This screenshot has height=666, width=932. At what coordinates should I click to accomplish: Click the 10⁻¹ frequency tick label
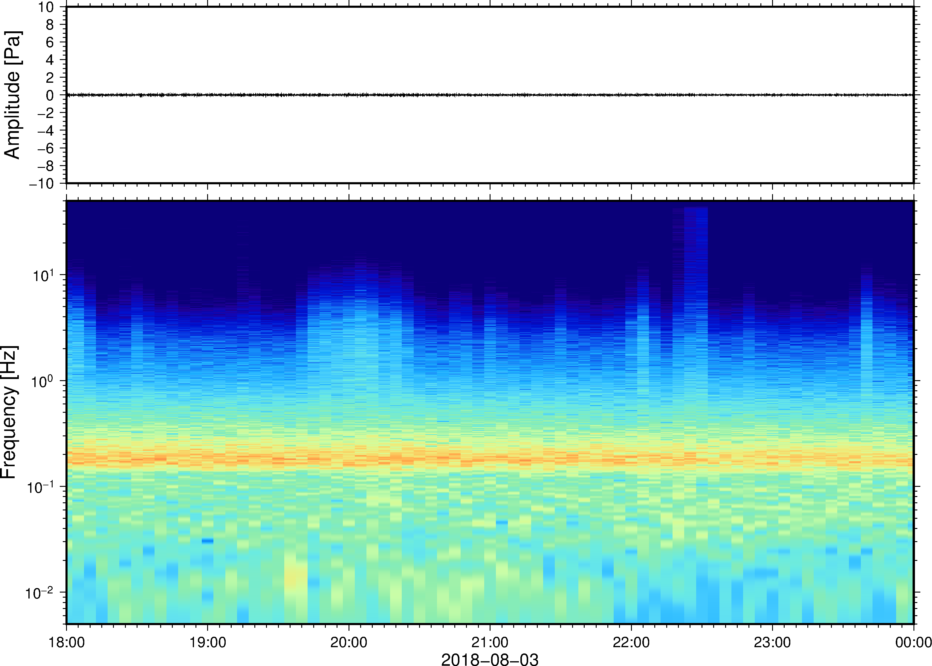coord(41,487)
